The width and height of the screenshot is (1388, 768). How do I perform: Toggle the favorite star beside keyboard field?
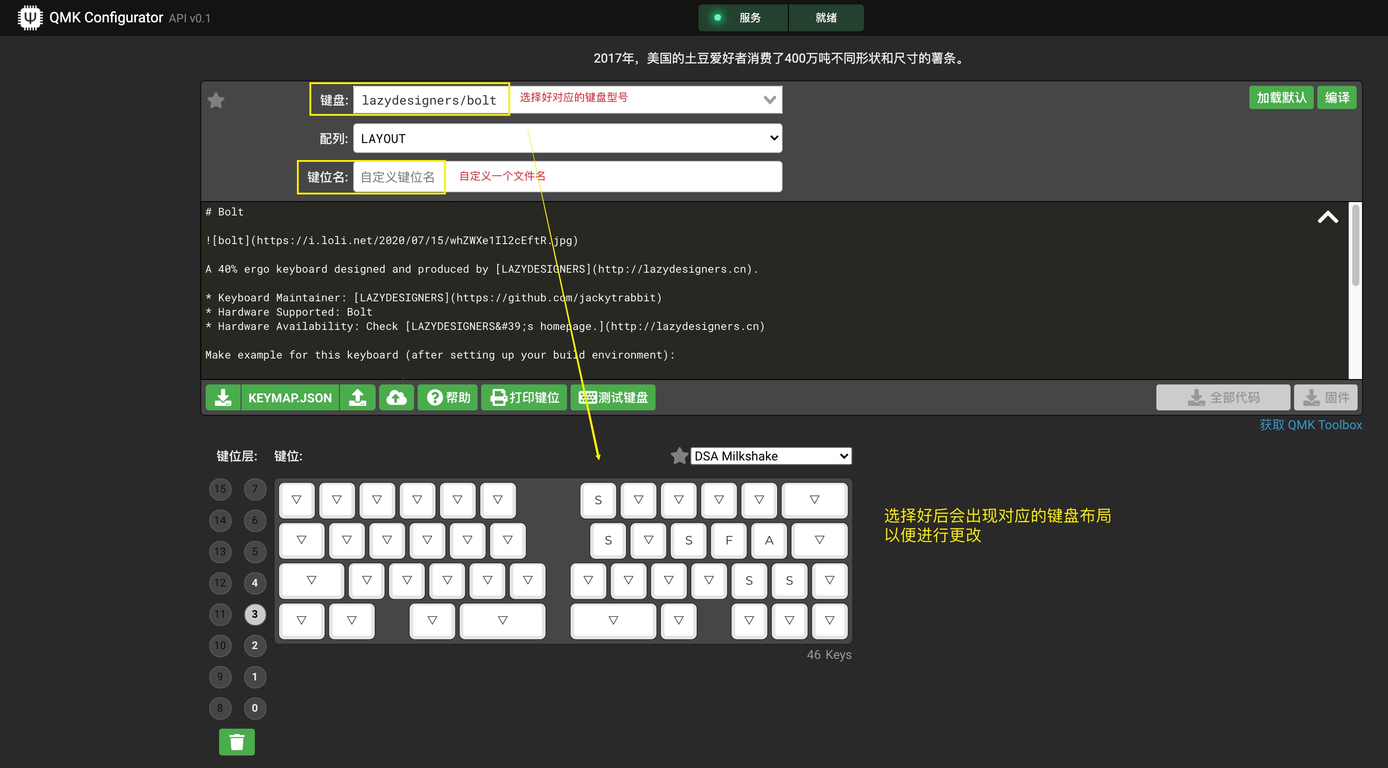point(216,100)
